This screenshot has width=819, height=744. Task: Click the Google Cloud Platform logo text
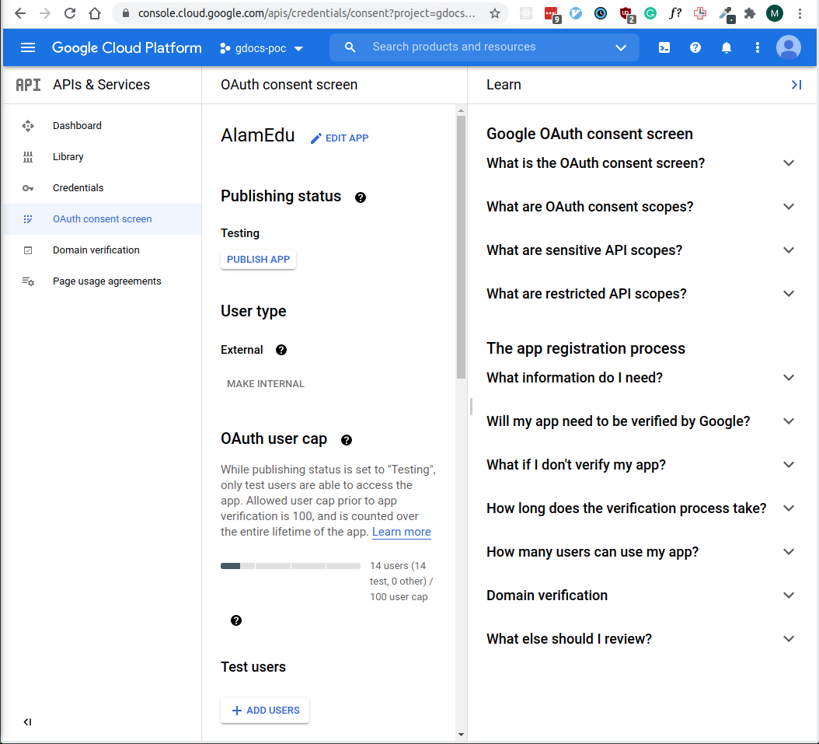click(x=127, y=47)
